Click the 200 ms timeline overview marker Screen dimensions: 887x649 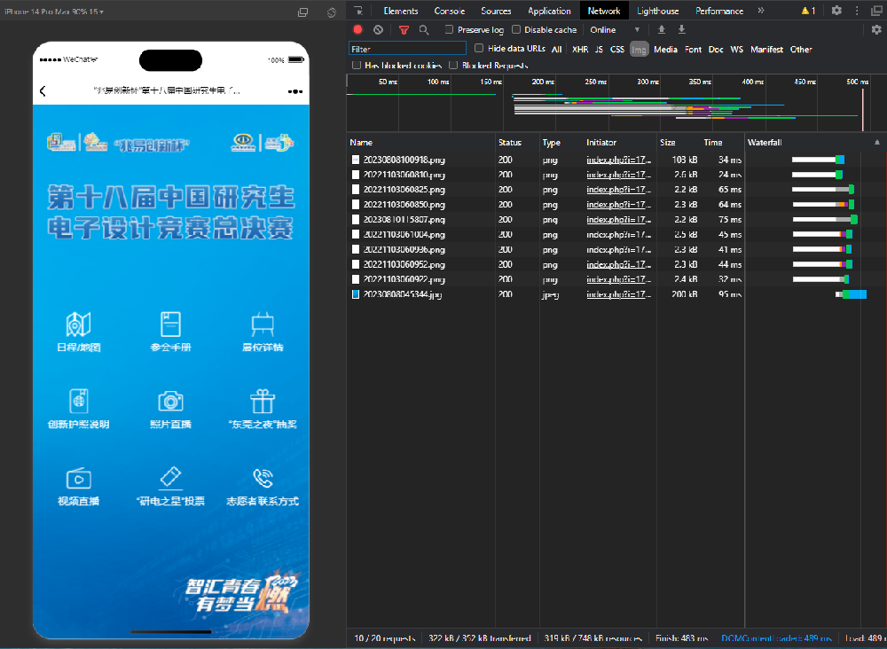(x=543, y=82)
